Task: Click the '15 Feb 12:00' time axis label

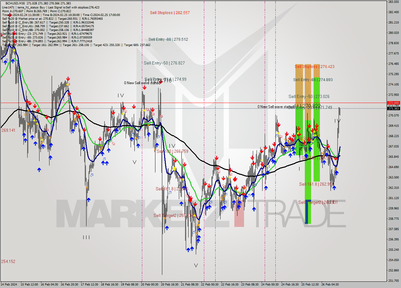Action: click(x=29, y=285)
